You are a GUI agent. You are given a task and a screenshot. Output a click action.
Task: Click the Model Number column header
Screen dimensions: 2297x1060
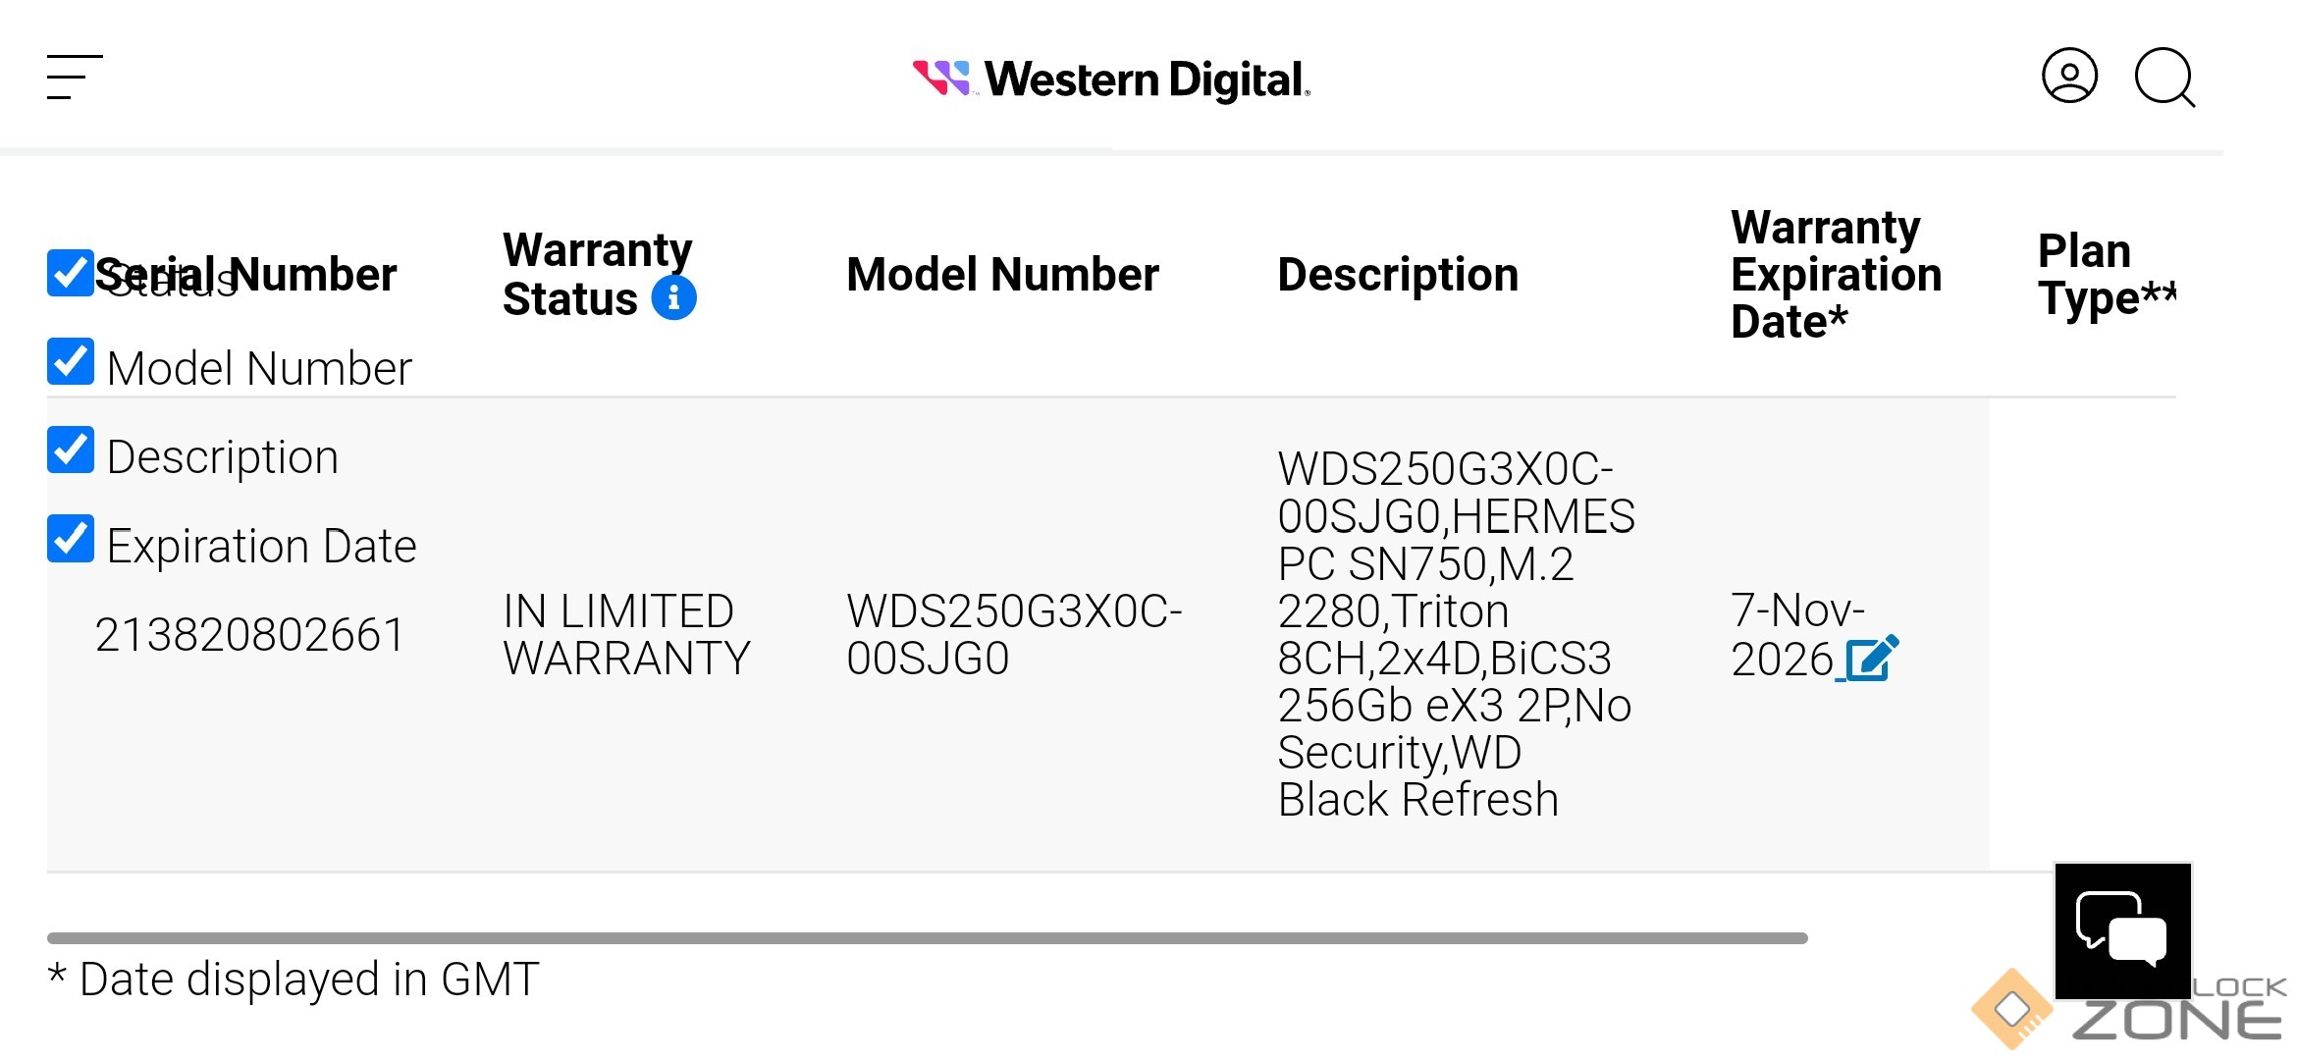1001,275
